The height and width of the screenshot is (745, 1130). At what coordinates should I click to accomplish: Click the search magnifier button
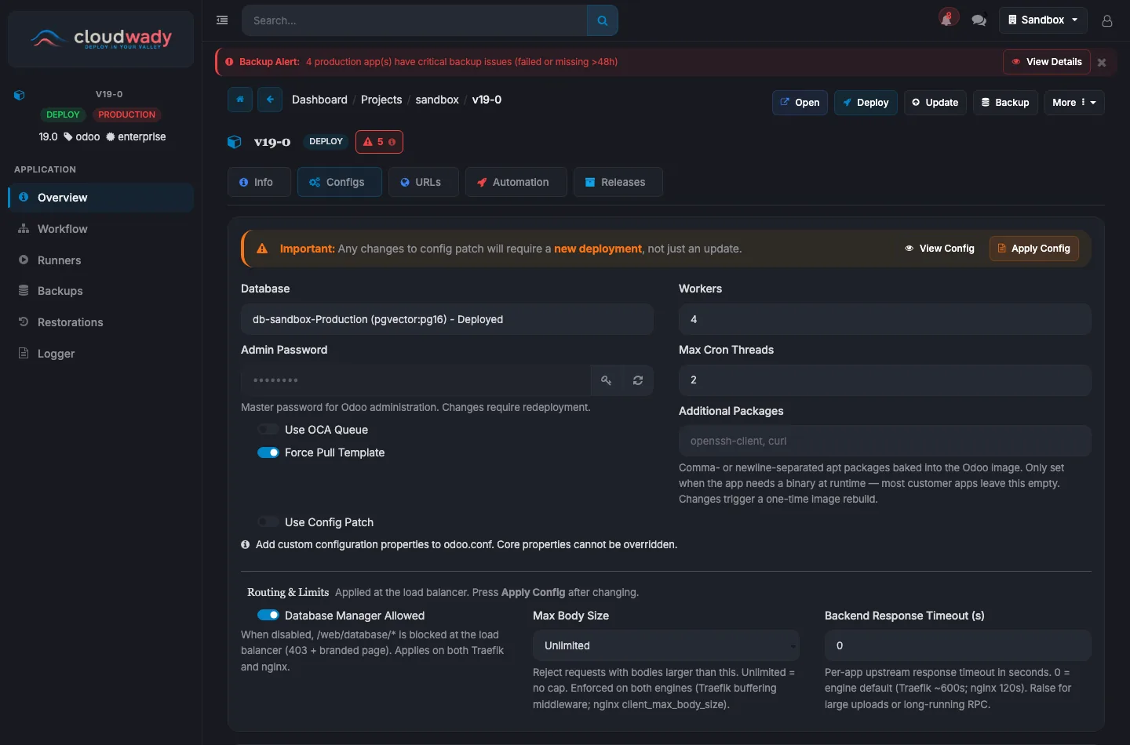602,20
